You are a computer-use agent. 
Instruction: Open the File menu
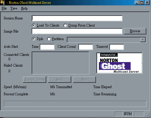4,8
